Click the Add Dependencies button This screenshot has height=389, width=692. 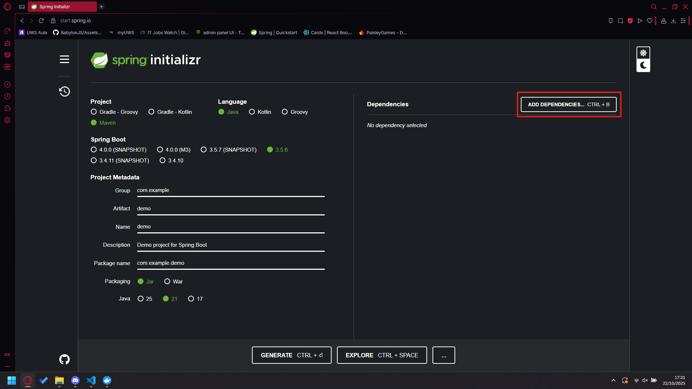(x=568, y=105)
